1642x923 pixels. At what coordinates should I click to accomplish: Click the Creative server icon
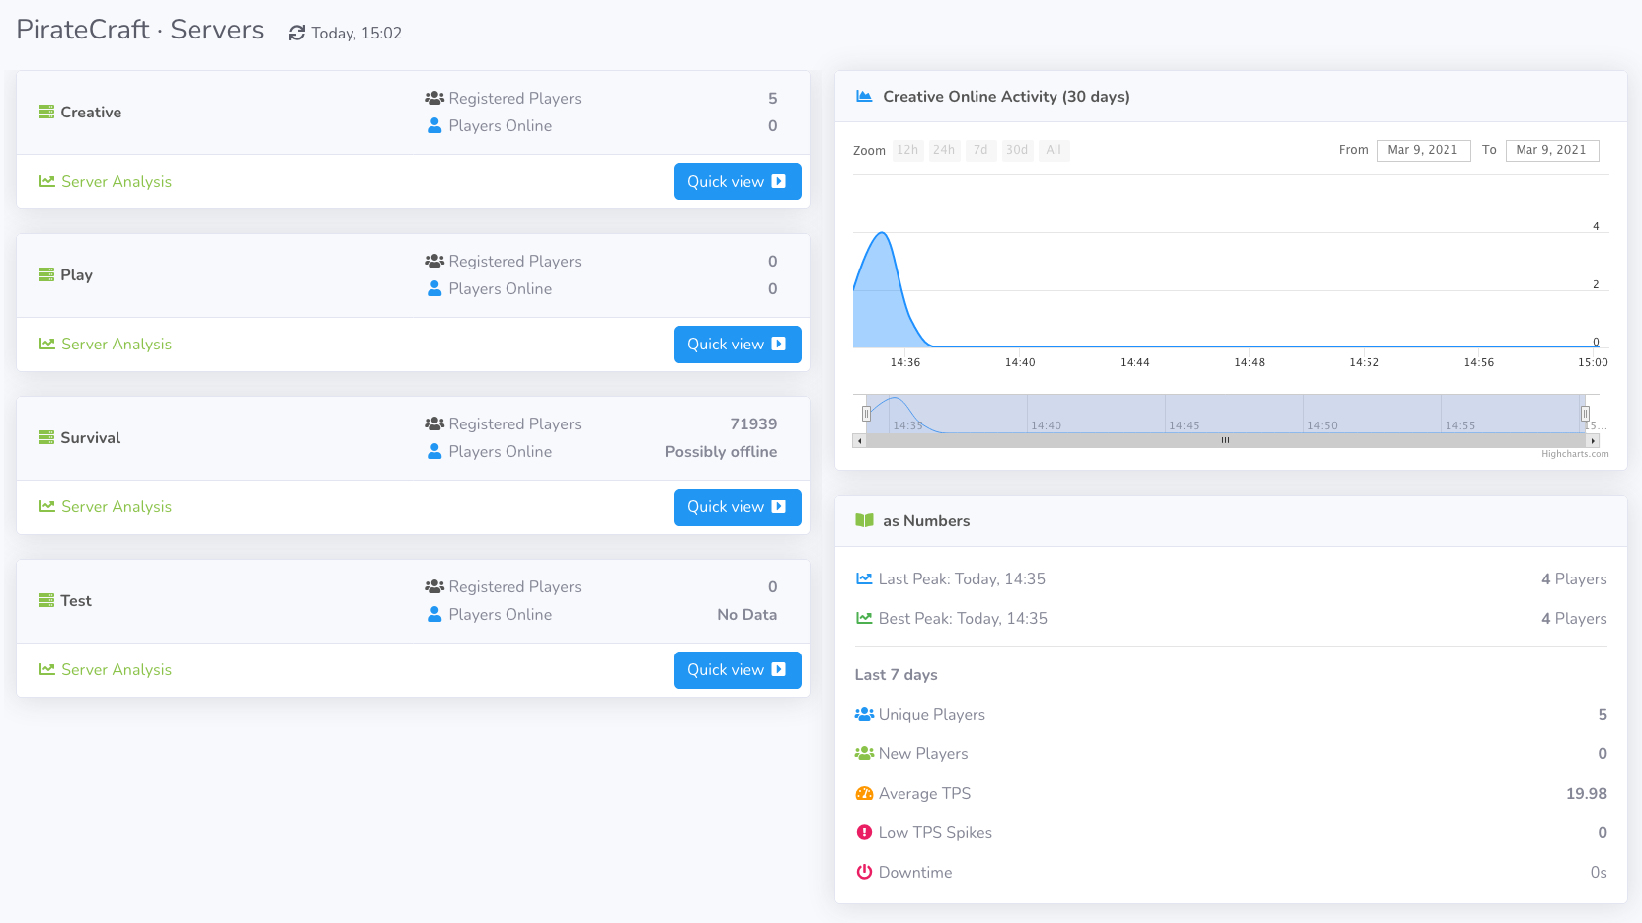pos(46,113)
